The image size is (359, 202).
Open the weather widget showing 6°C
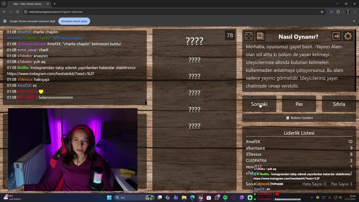pos(12,198)
